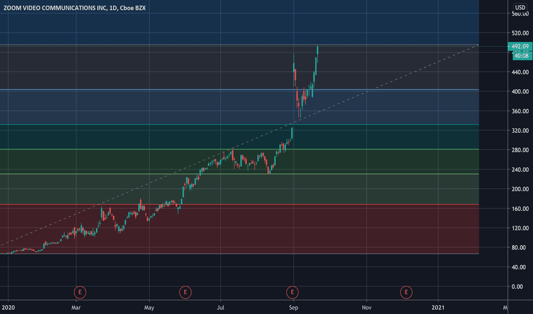Click the 520.00 price axis label

pos(520,33)
